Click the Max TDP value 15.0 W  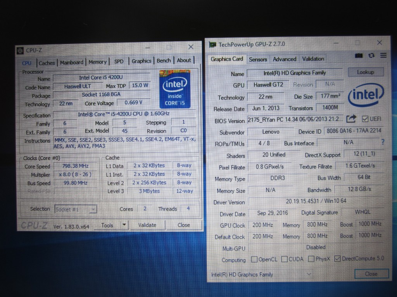click(x=140, y=85)
